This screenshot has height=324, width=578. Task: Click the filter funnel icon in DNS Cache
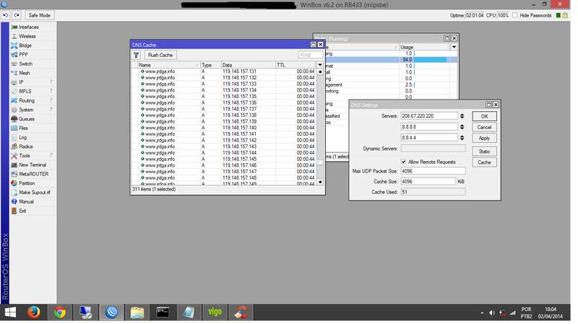[x=136, y=55]
